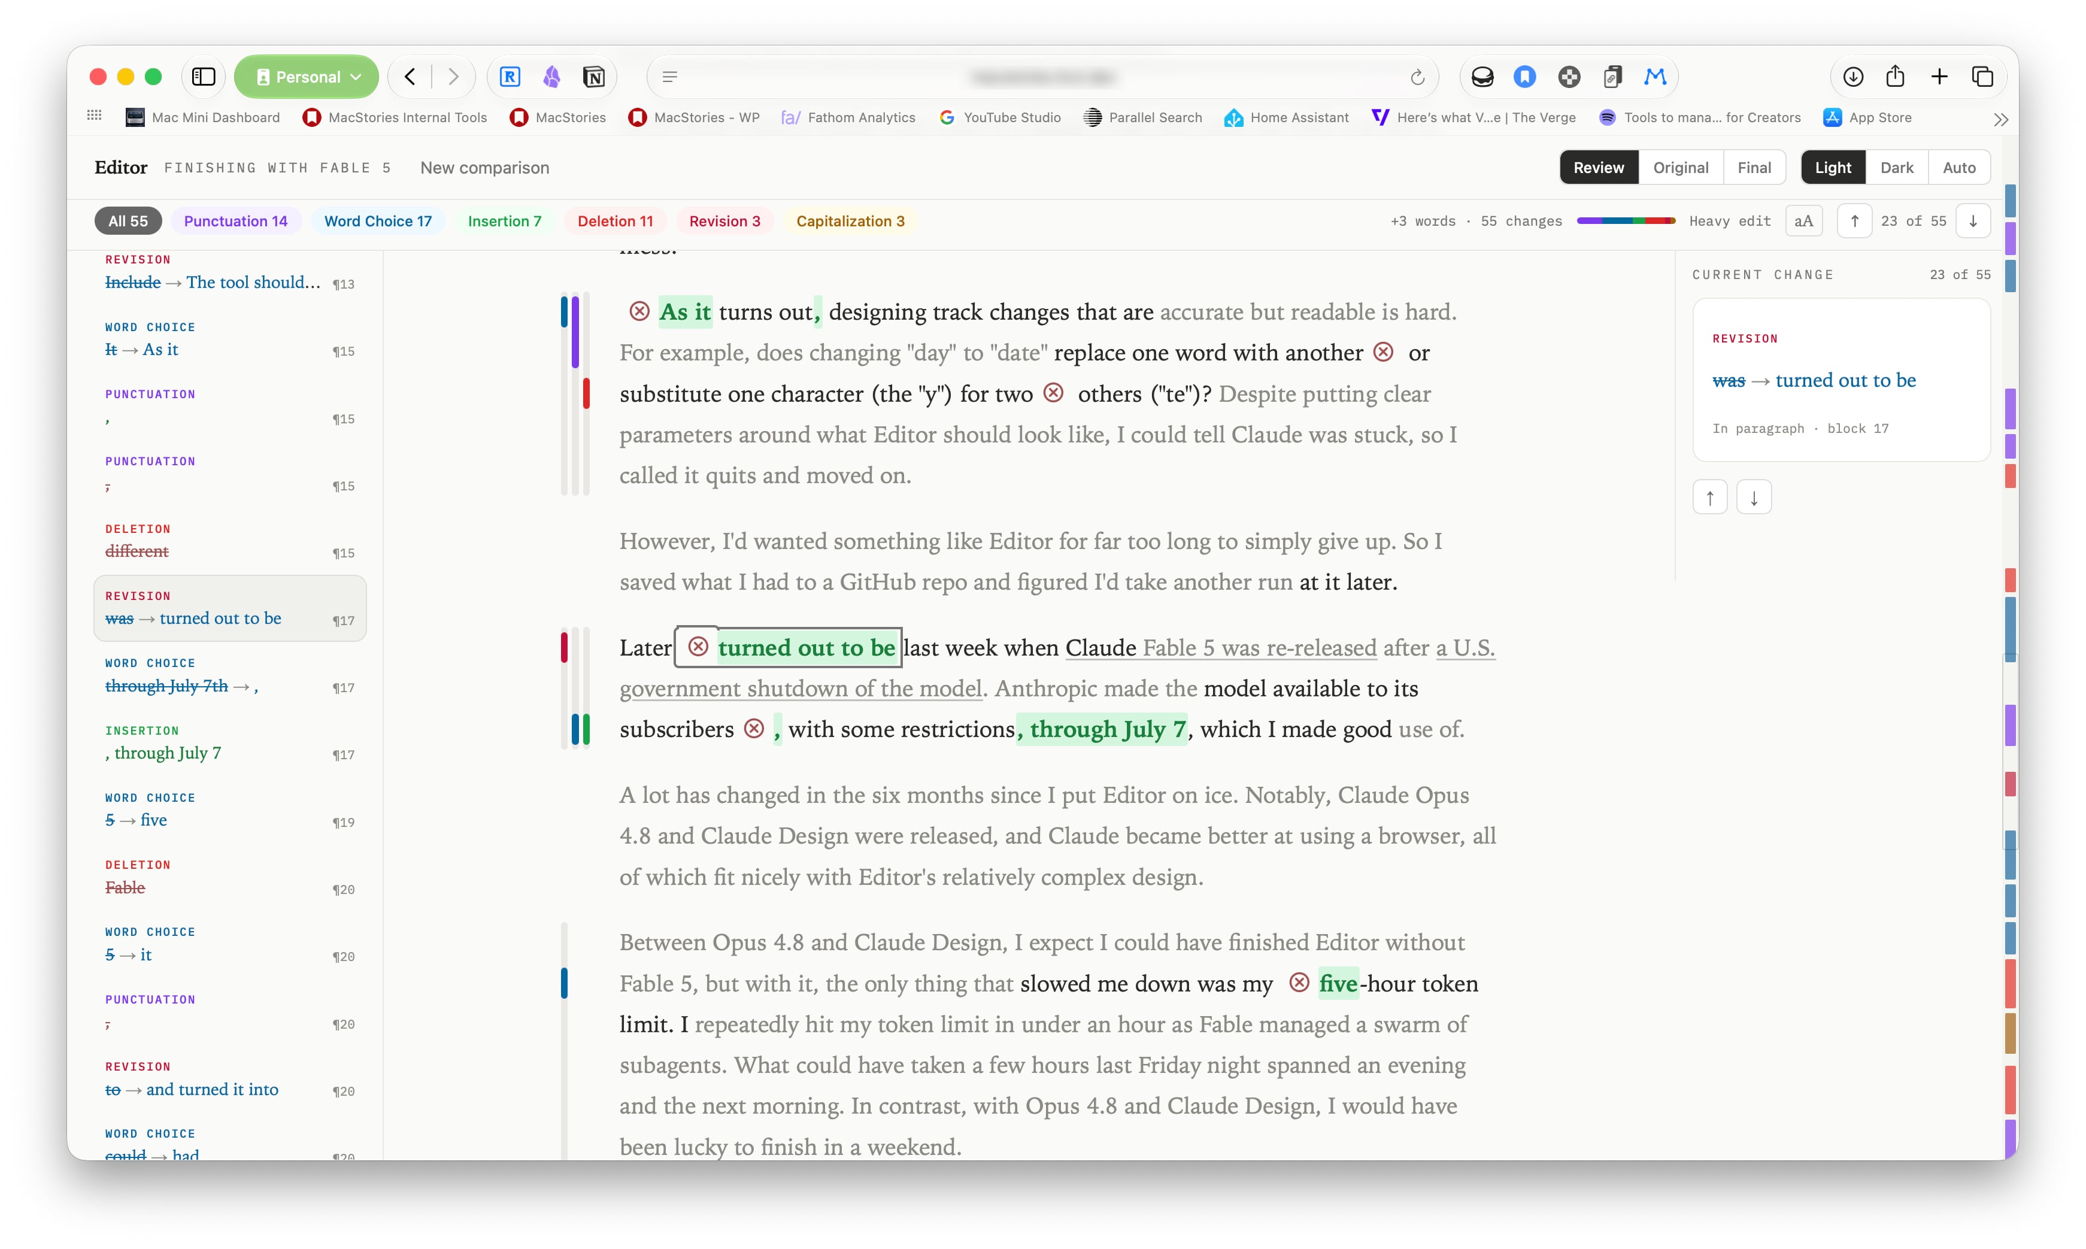Set theme mode to Auto
The height and width of the screenshot is (1249, 2086).
click(x=1959, y=168)
